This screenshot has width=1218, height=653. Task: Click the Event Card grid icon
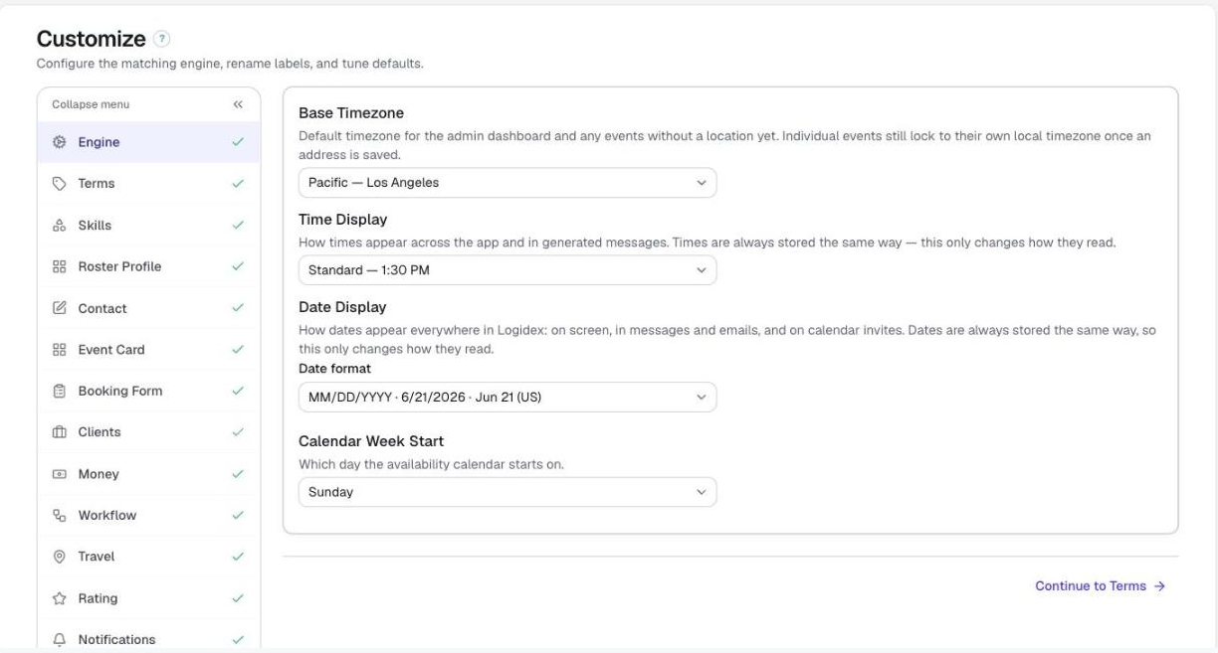pos(59,350)
